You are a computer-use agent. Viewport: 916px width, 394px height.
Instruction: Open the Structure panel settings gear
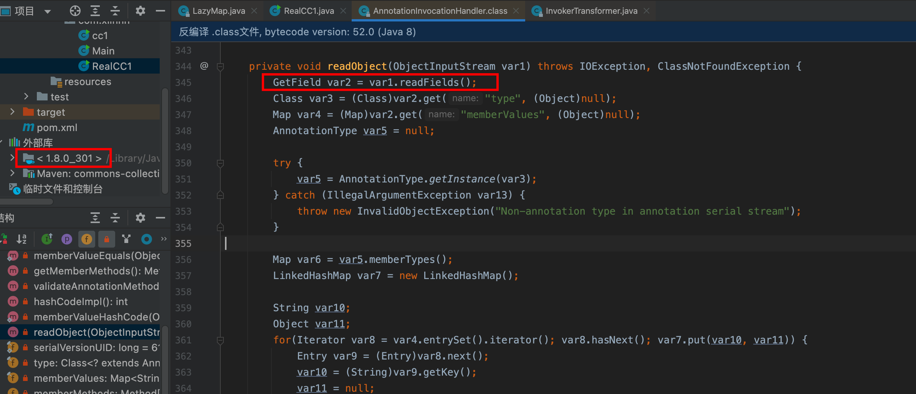pos(141,218)
